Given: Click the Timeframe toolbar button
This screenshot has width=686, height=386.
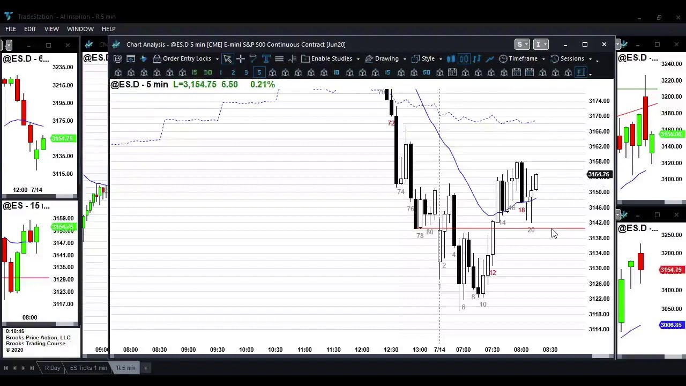Looking at the screenshot, I should pyautogui.click(x=518, y=58).
